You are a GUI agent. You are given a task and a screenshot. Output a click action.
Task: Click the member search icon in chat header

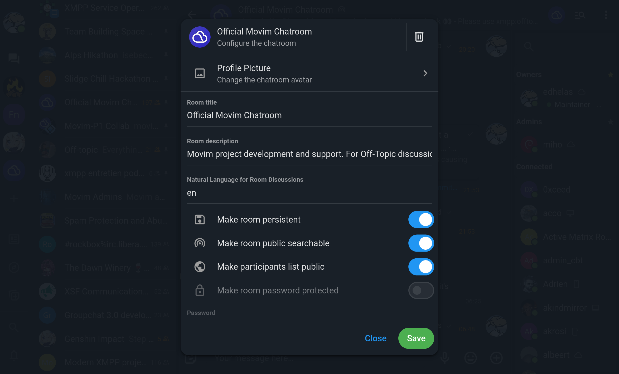(x=580, y=15)
